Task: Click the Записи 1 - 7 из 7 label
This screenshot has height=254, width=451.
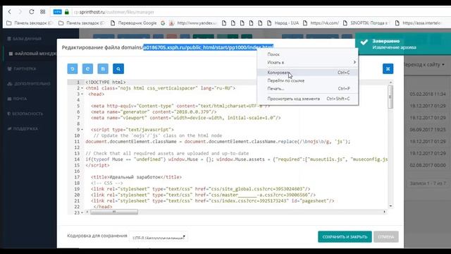Action: click(x=428, y=183)
